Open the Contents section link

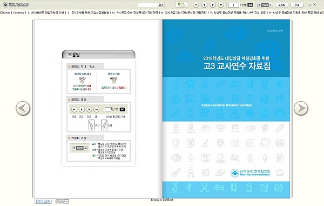[18, 12]
